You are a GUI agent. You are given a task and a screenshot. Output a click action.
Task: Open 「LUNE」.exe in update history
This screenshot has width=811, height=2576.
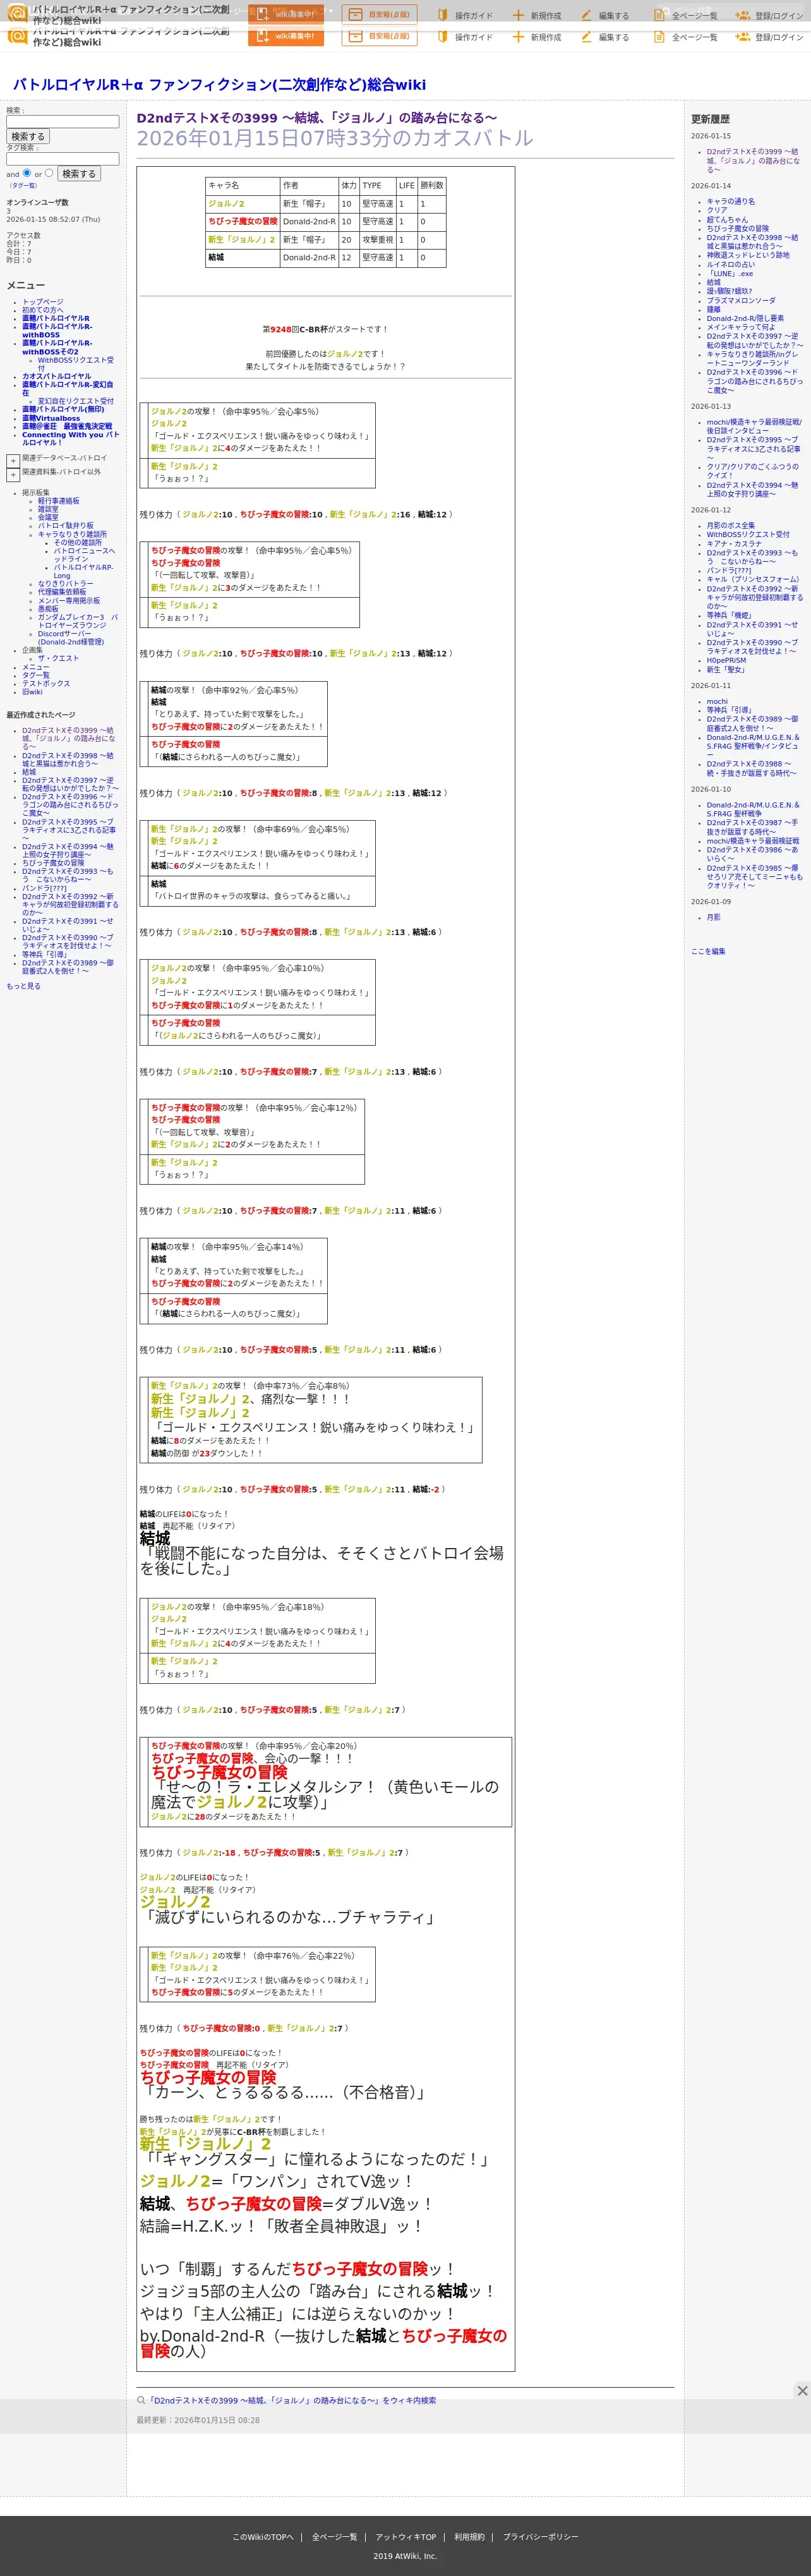(730, 273)
